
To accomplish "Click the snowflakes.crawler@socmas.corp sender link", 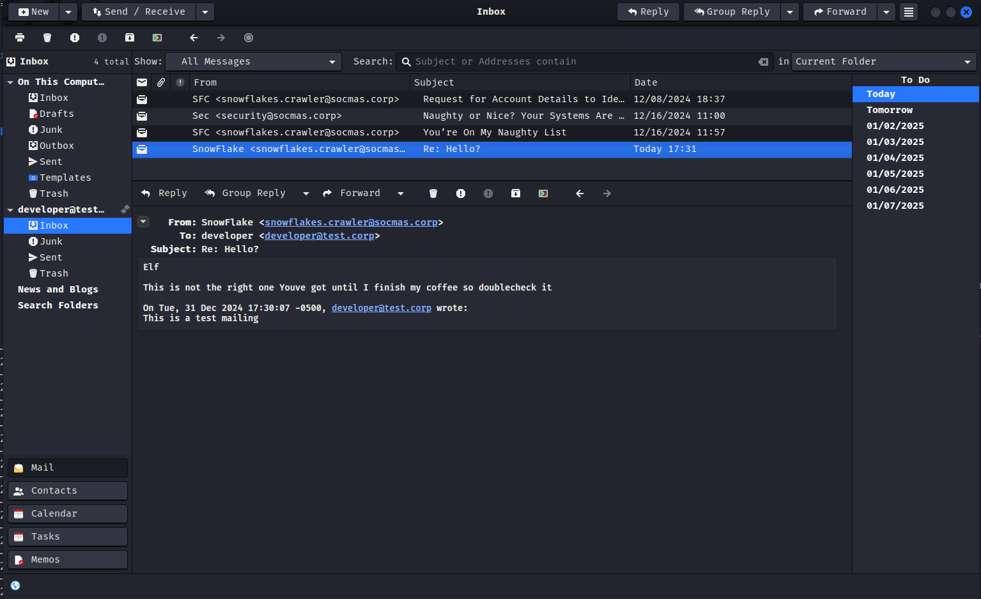I will [351, 222].
